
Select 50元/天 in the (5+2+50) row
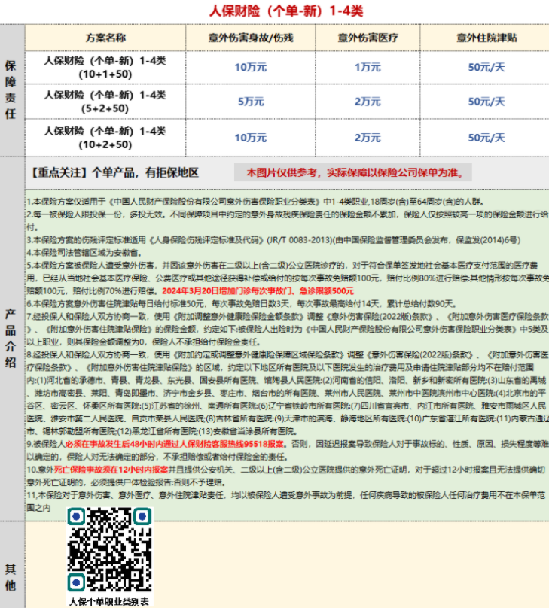pyautogui.click(x=486, y=102)
